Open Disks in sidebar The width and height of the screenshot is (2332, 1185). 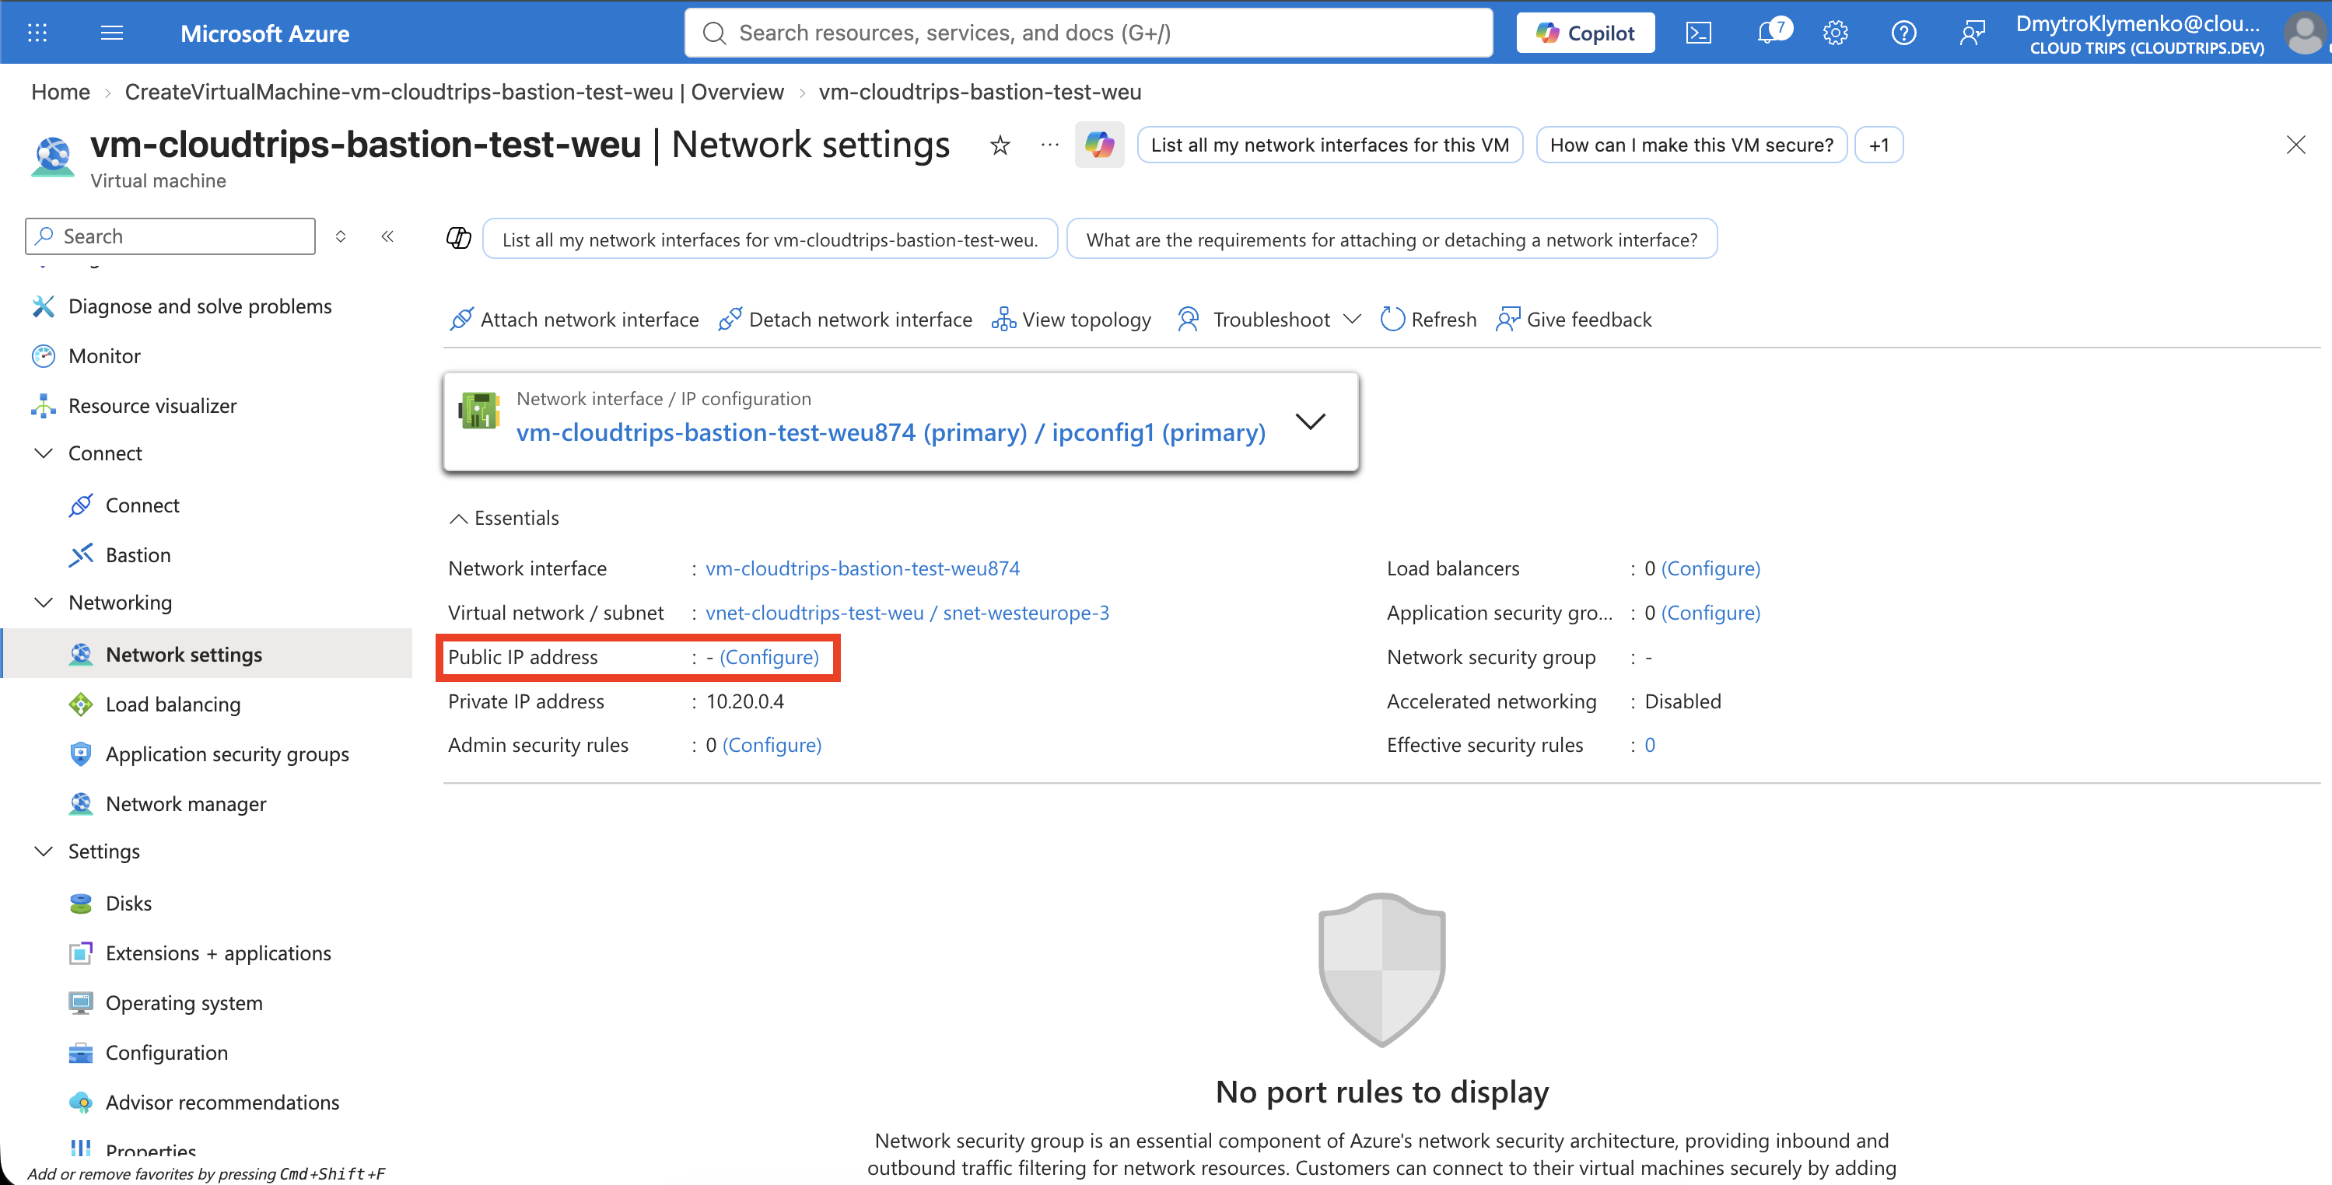[x=128, y=904]
